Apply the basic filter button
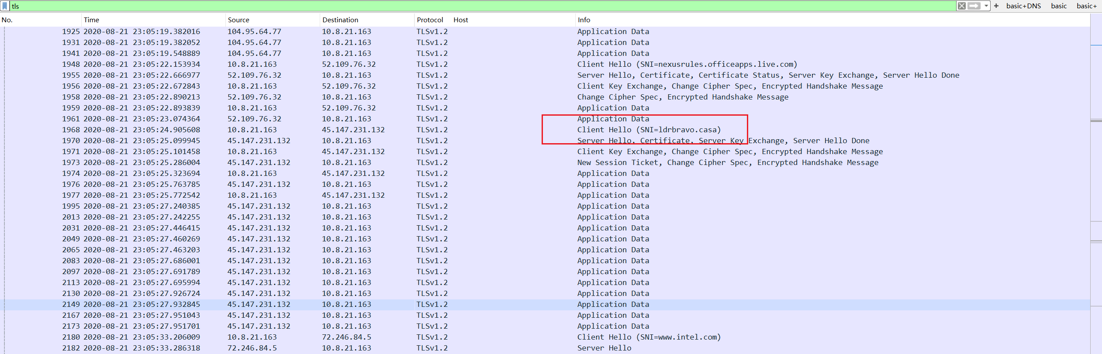The image size is (1102, 354). pyautogui.click(x=1059, y=6)
